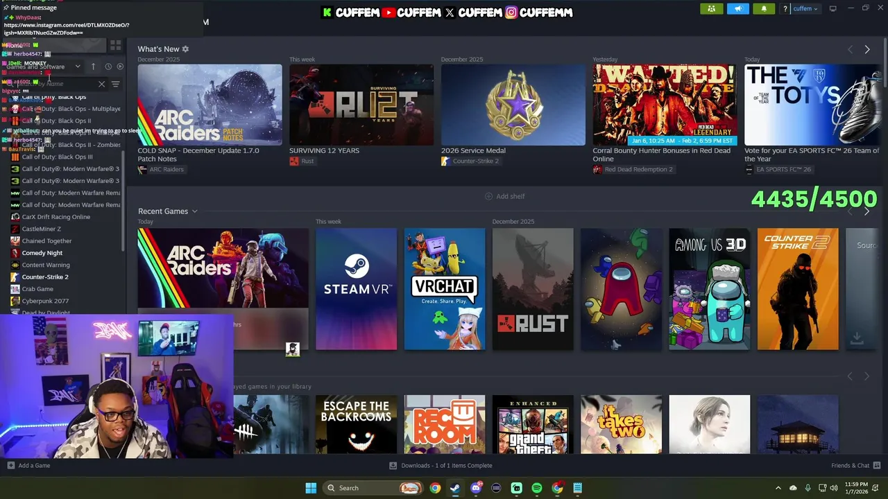Click the Windows taskbar Search box
The width and height of the screenshot is (888, 499).
[x=375, y=488]
